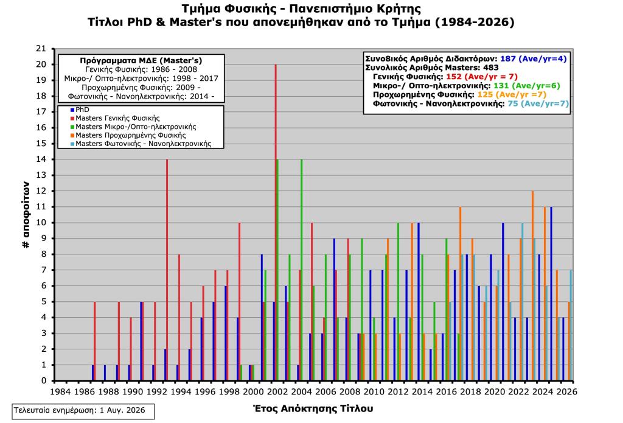Click the orange value '125 (Ave/yr =7)'
Viewport: 623px width, 423px height.
coord(512,94)
